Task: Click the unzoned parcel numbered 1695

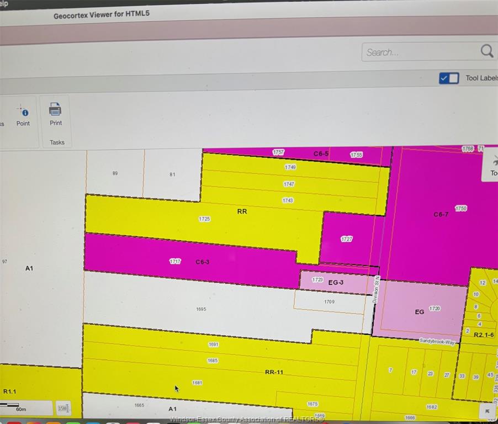Action: 201,309
